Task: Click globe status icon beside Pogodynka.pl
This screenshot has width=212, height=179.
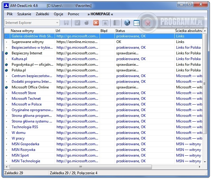Action: (x=6, y=65)
